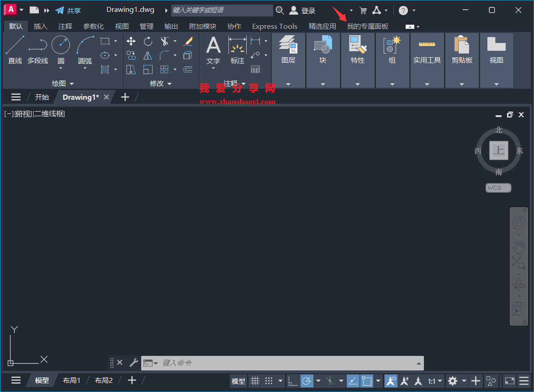Click the 上 face on the ViewCube
This screenshot has height=392, width=534.
(498, 150)
